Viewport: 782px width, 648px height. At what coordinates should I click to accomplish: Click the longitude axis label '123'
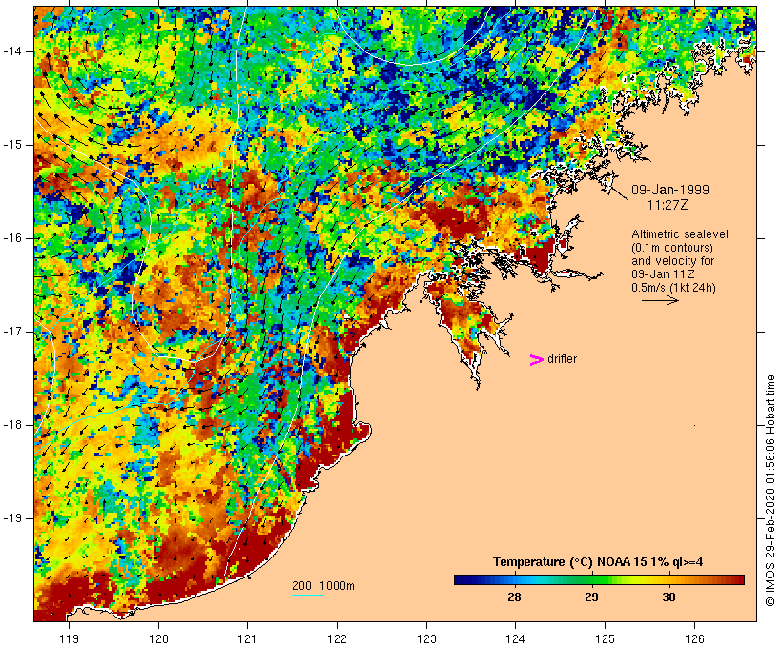tap(426, 638)
